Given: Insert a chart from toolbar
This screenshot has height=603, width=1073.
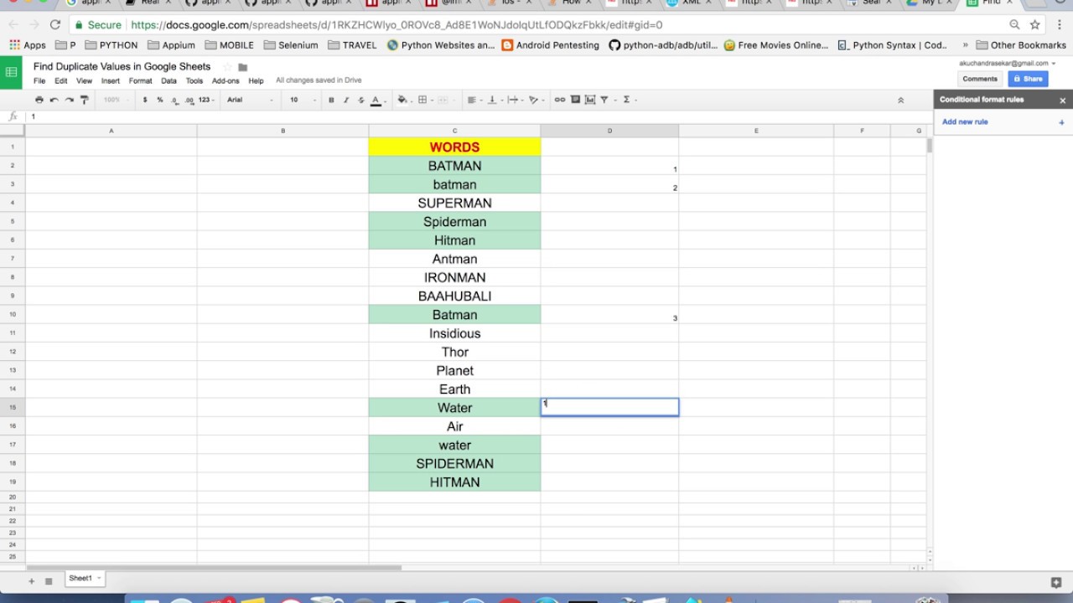Looking at the screenshot, I should (x=589, y=100).
